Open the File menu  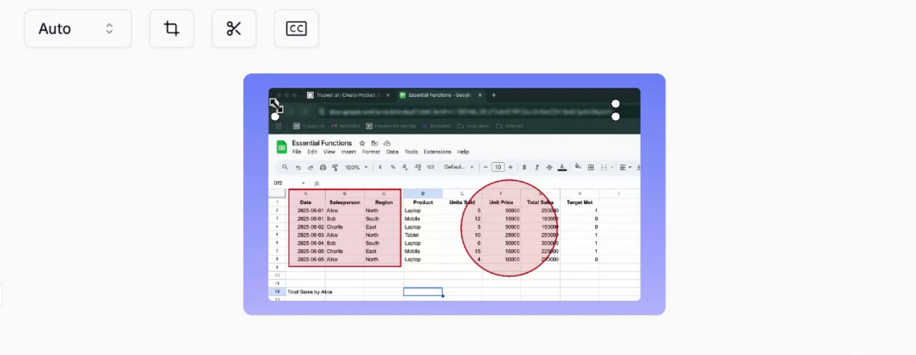(x=297, y=152)
